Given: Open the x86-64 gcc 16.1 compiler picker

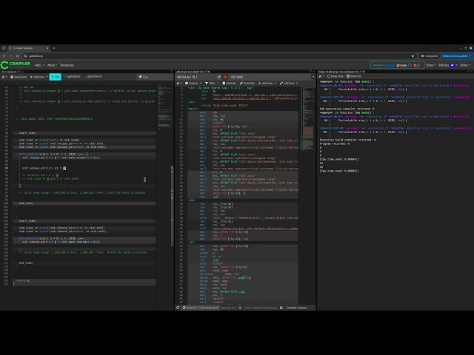Looking at the screenshot, I should 196,77.
